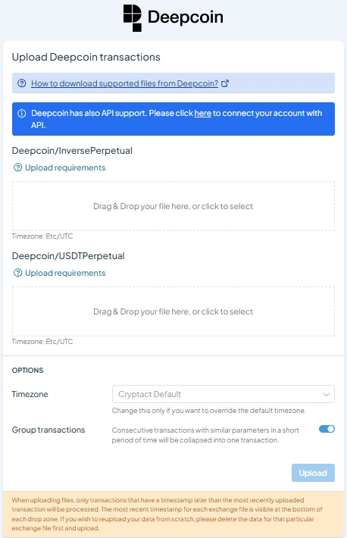Click the question icon under Deepcoin/InversePerpetual
347x538 pixels.
(x=17, y=167)
